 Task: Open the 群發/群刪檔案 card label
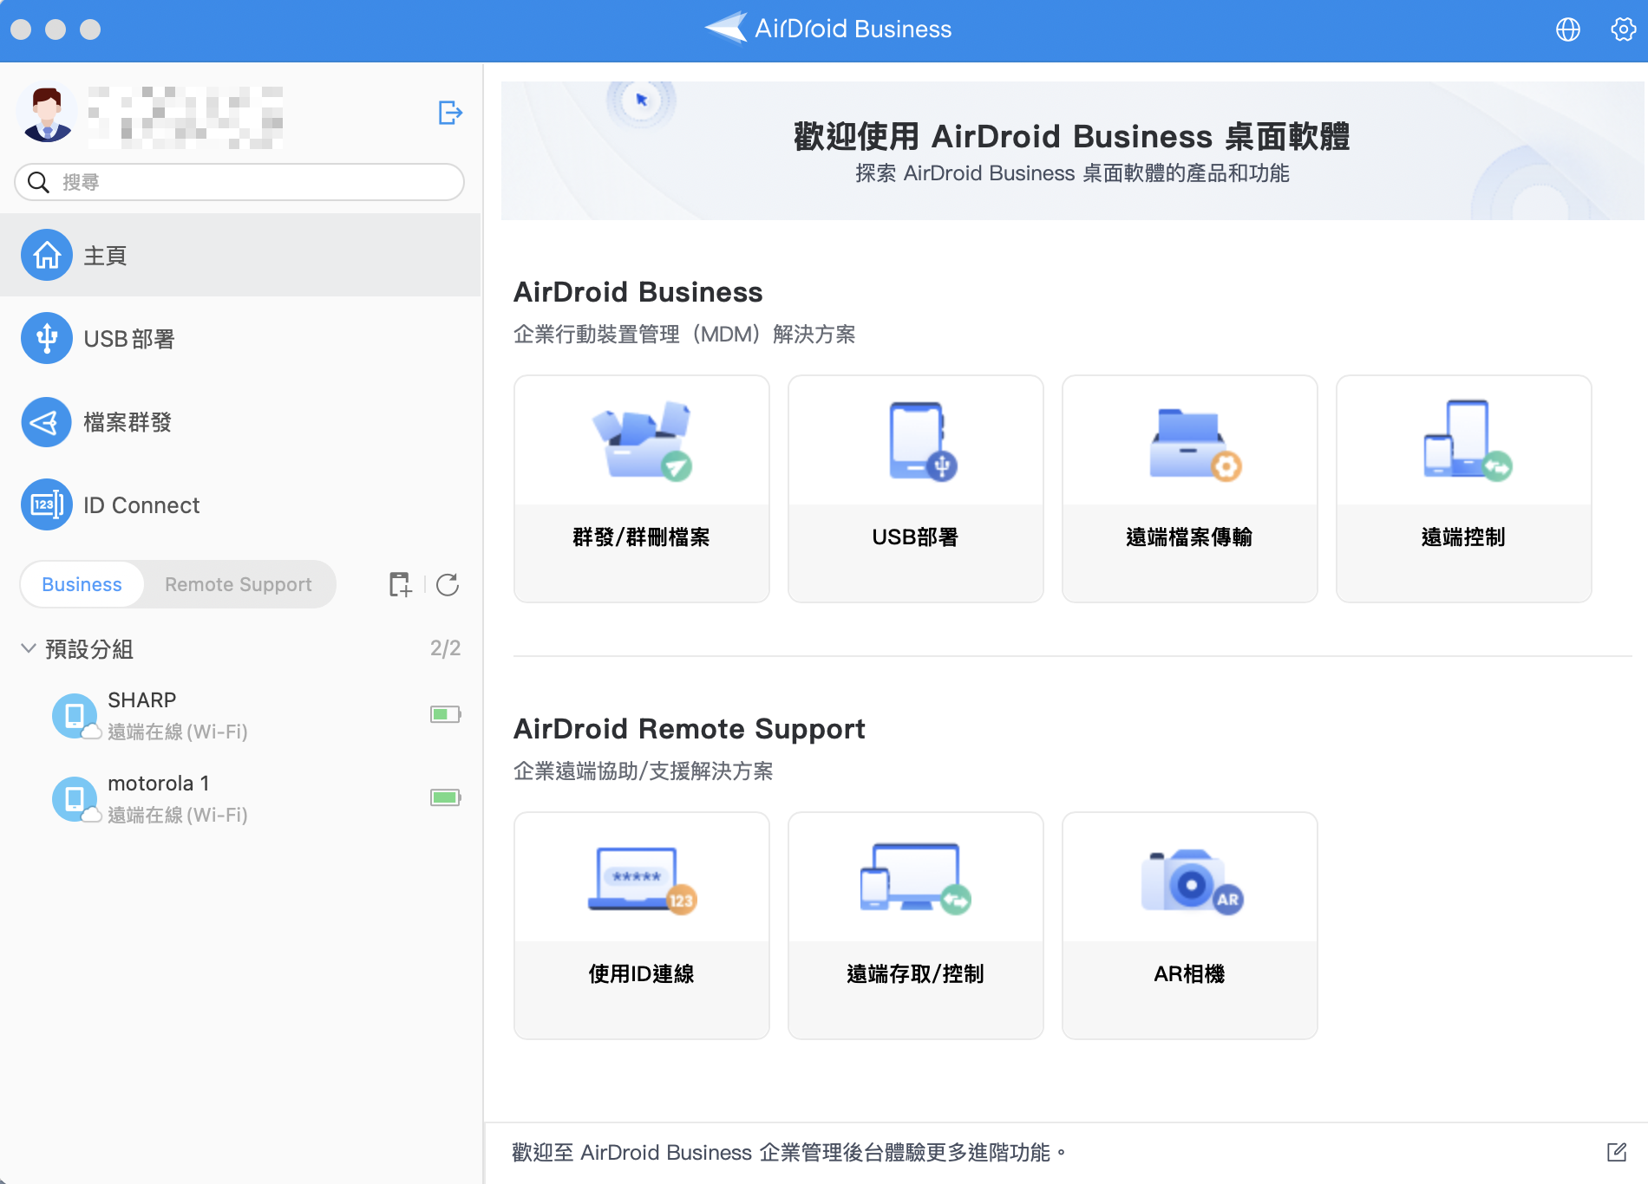(642, 537)
